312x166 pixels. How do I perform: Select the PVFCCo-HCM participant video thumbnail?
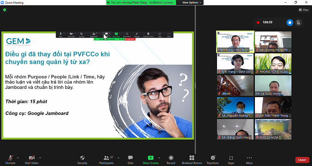click(273, 129)
